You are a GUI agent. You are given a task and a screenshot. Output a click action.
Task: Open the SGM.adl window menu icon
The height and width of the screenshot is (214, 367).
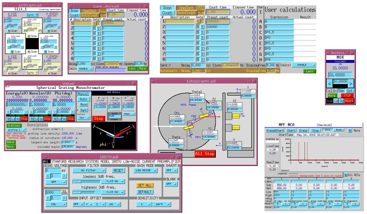pos(8,84)
